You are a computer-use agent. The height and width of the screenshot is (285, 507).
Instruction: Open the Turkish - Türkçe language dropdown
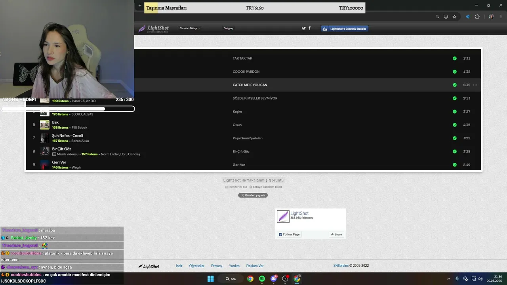pyautogui.click(x=189, y=28)
